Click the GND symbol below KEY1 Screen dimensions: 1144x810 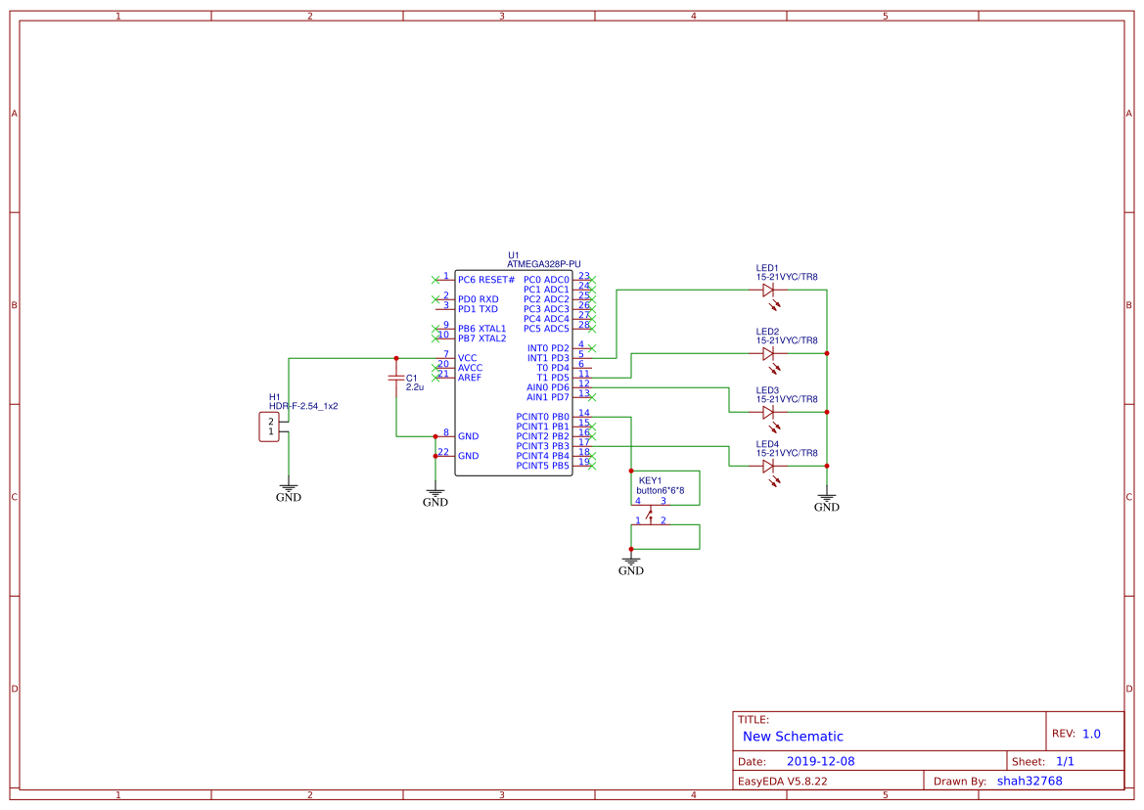pyautogui.click(x=631, y=560)
